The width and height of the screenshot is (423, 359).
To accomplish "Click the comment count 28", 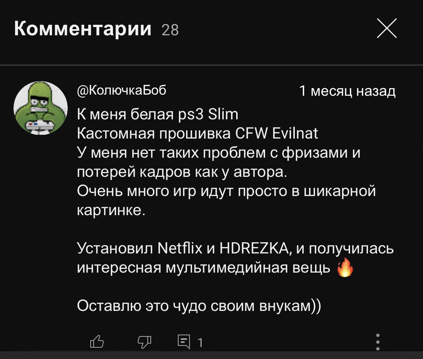I will click(x=170, y=30).
